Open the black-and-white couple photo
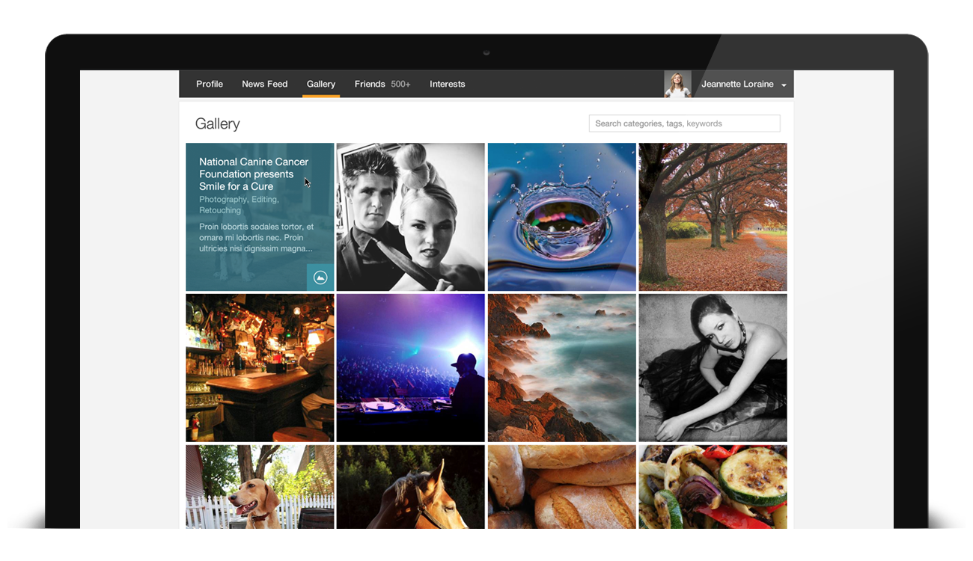The image size is (973, 561). (x=411, y=217)
